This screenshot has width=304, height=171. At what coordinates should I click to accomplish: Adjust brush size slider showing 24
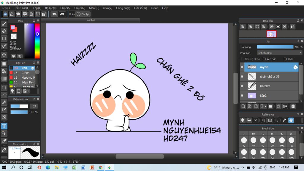(19, 106)
